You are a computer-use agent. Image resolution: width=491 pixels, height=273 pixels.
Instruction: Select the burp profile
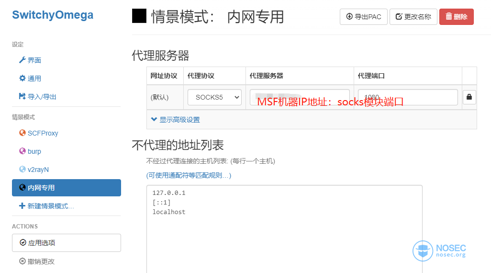point(30,151)
